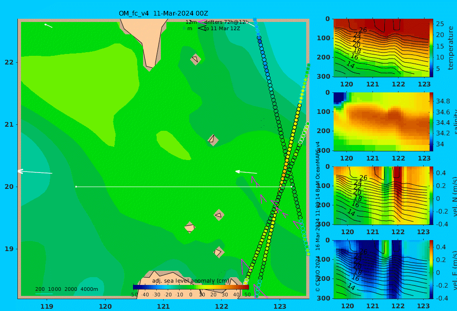This screenshot has width=457, height=311.
Task: Click the sea level anomaly colorbar
Action: coord(191,287)
